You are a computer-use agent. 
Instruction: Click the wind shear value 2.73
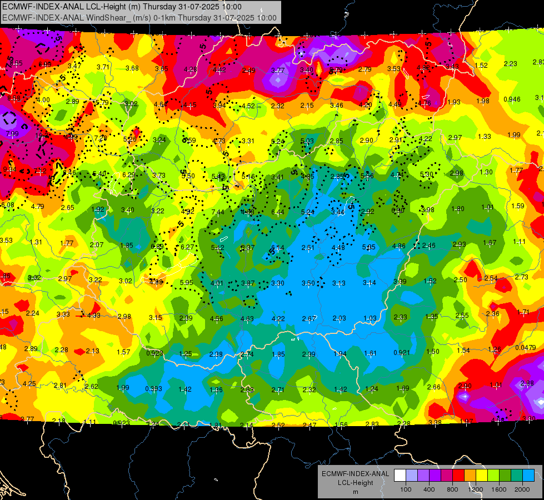tap(521, 277)
